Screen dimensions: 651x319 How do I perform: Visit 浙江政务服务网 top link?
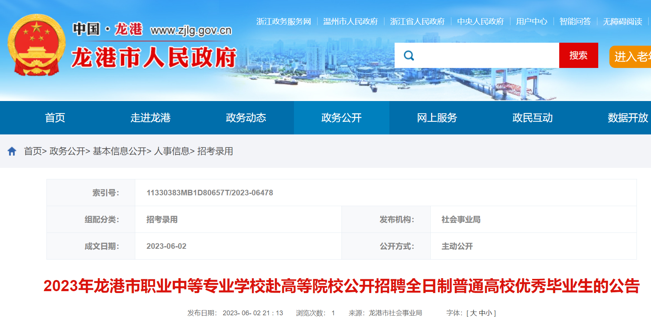(x=284, y=22)
